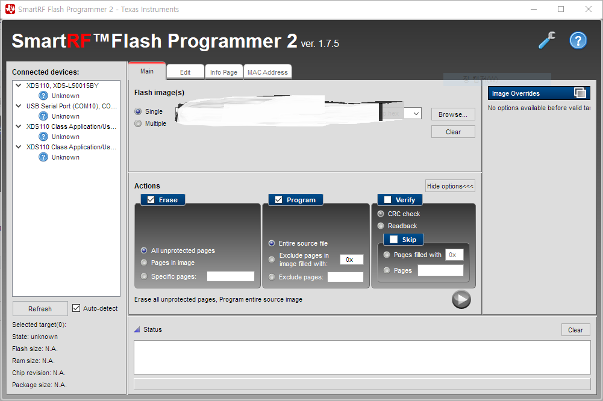Select the Multiple flash images option
Viewport: 603px width, 401px height.
pyautogui.click(x=138, y=123)
